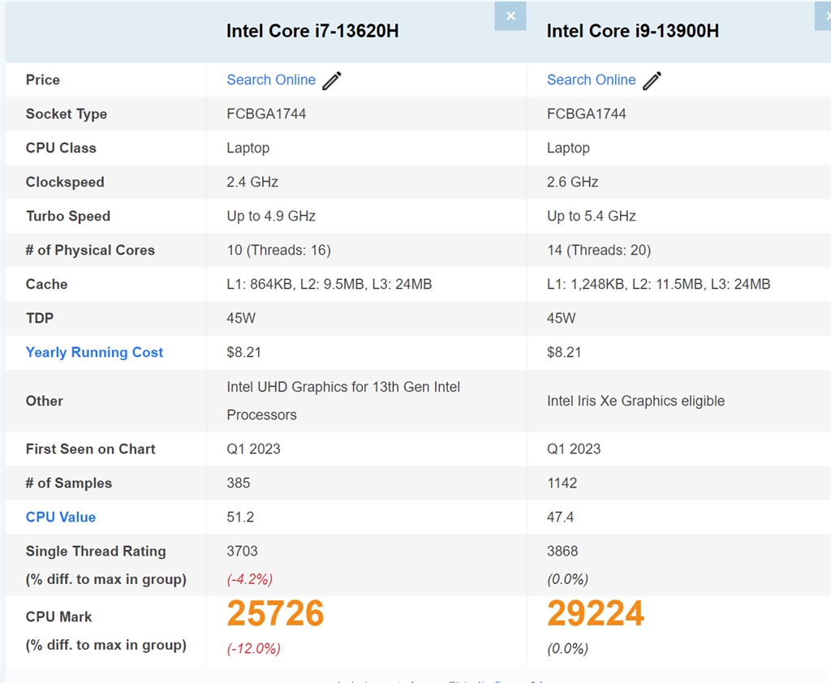The width and height of the screenshot is (831, 683).
Task: Click the i9-13900H cache details cell
Action: (658, 284)
